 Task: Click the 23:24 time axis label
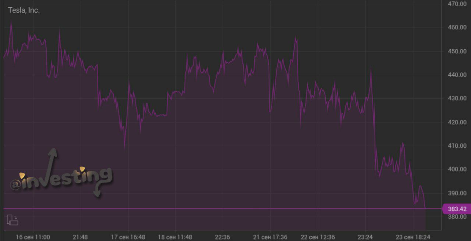[365, 237]
